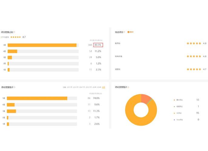Click the '2.3%' percentage value
208x151 pixels.
[98, 69]
